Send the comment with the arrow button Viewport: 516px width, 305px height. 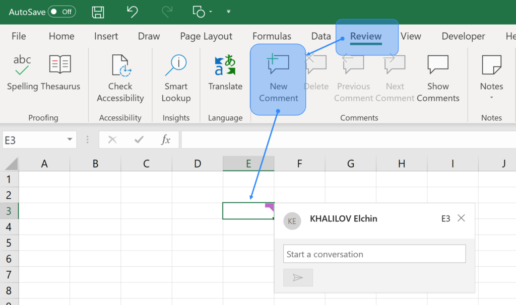tap(298, 277)
